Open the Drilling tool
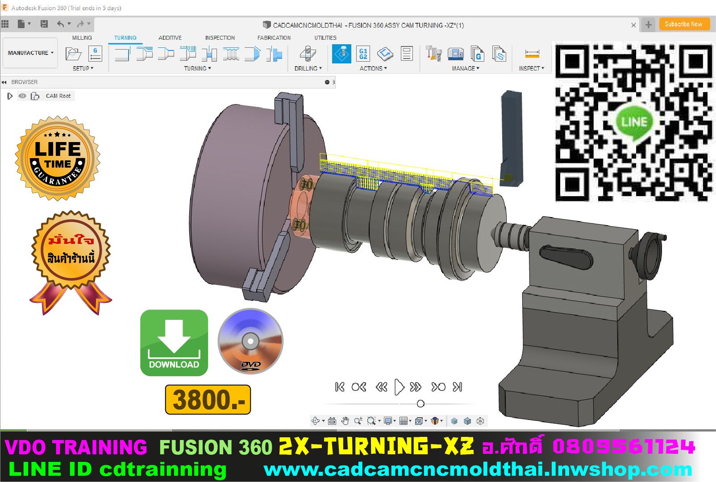 click(307, 54)
